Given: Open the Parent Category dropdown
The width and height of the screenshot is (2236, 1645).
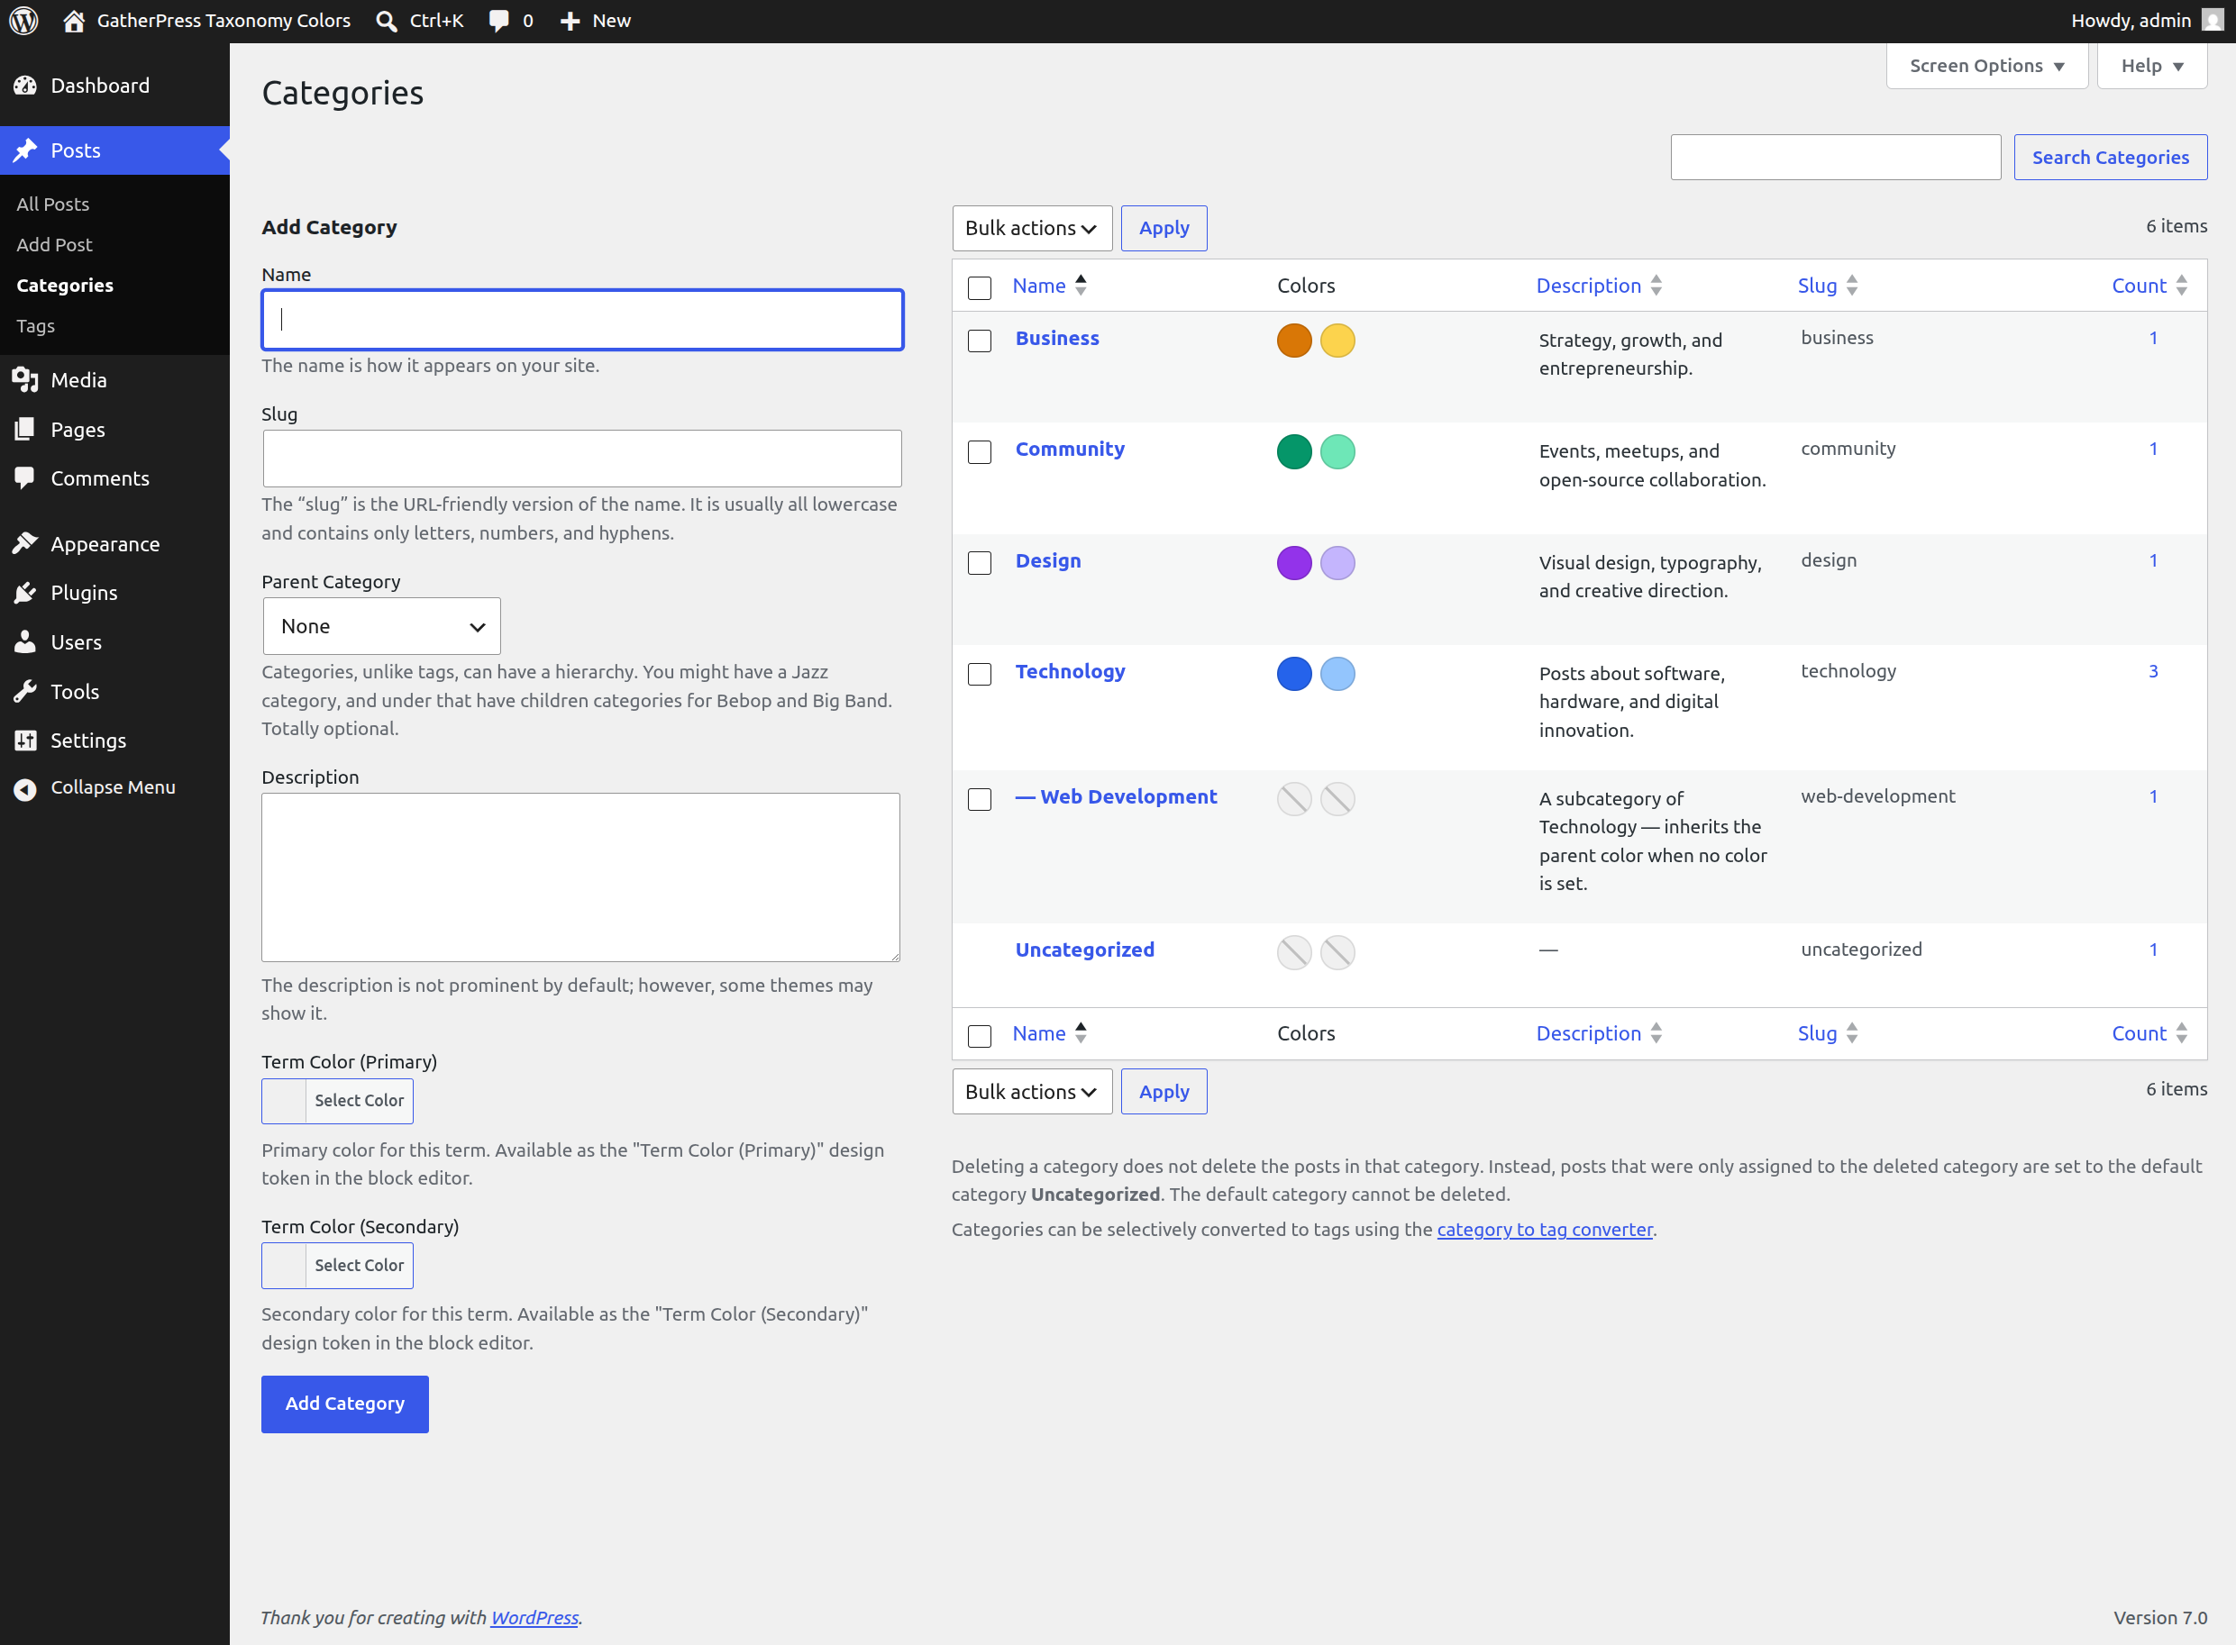Looking at the screenshot, I should click(x=381, y=626).
